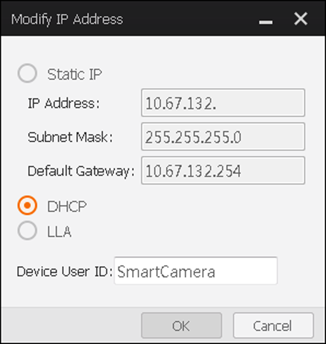Click the "LLA" label text
The width and height of the screenshot is (326, 344).
[59, 232]
